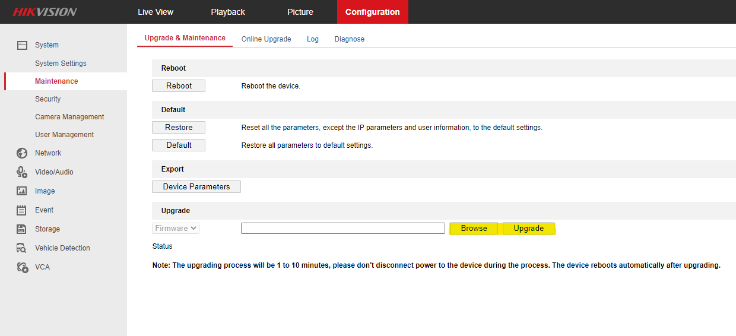The width and height of the screenshot is (736, 336).
Task: Click the Vehicle Detection icon
Action: tap(22, 248)
